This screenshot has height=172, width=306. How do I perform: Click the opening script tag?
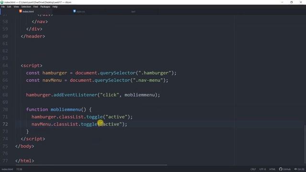pyautogui.click(x=32, y=65)
